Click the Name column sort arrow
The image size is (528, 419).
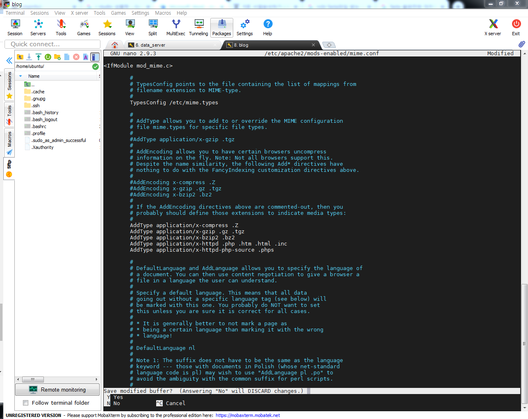click(20, 76)
